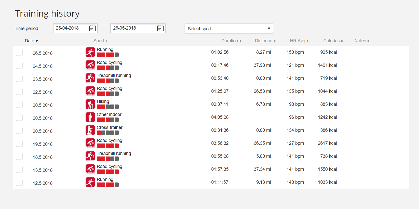Sort the list by the Date column
Image resolution: width=419 pixels, height=209 pixels.
[31, 41]
